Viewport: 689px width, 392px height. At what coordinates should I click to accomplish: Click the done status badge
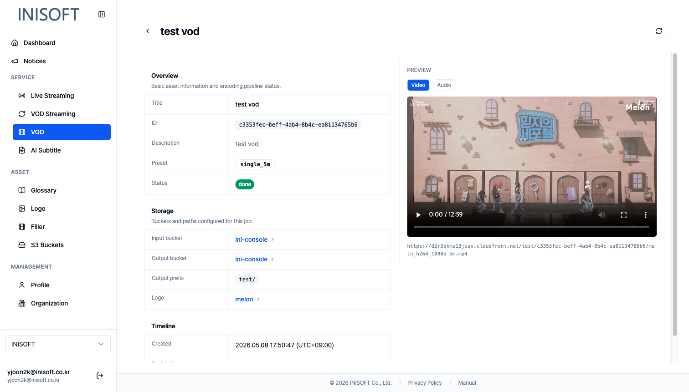point(245,184)
